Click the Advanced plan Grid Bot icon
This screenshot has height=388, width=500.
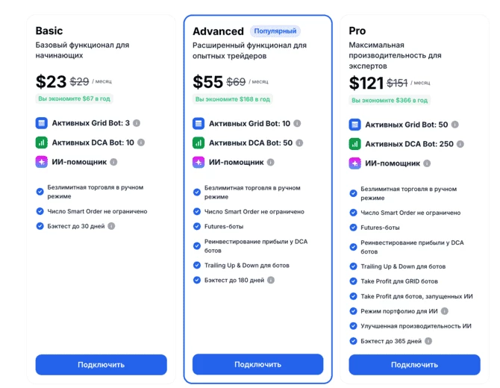(199, 124)
